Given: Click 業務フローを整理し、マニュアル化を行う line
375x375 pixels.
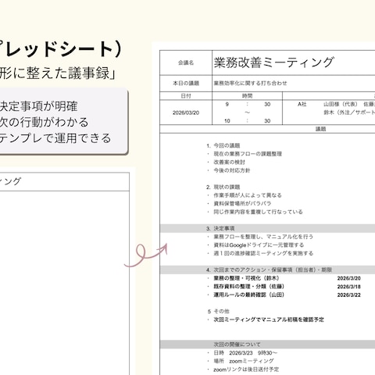Looking at the screenshot, I should click(x=263, y=237).
